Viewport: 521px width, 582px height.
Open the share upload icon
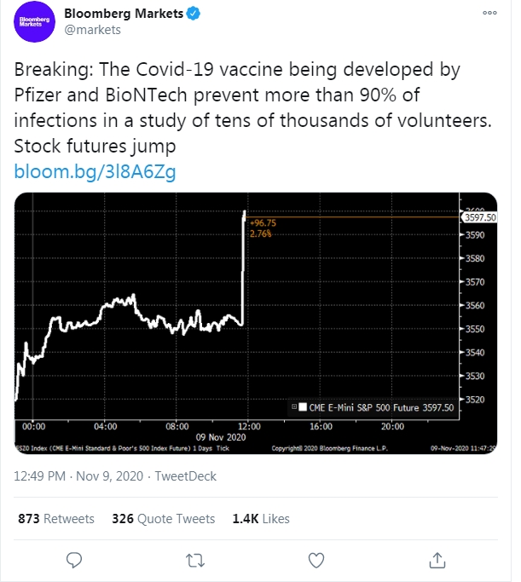437,560
